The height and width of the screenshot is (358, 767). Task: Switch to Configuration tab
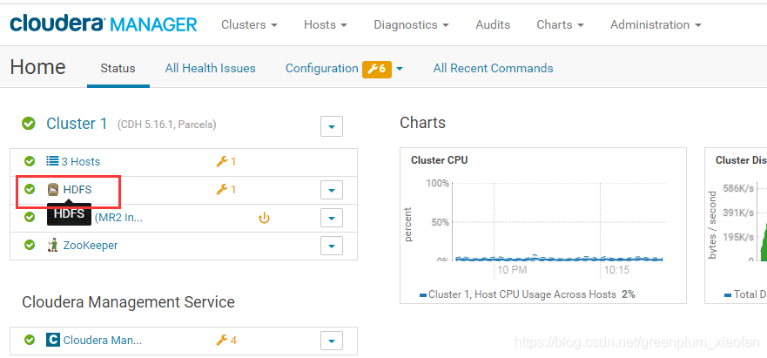322,68
